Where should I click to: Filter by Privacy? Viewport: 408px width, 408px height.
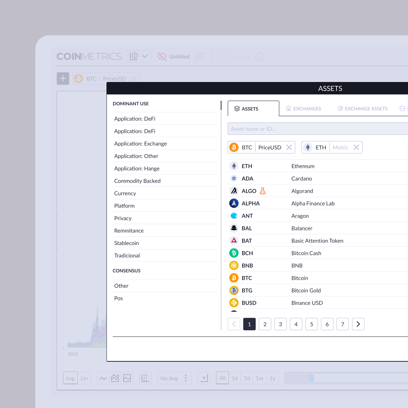click(x=165, y=218)
